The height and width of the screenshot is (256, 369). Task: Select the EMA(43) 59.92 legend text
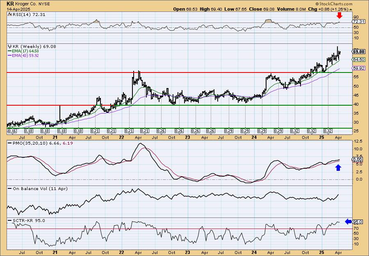pos(25,55)
